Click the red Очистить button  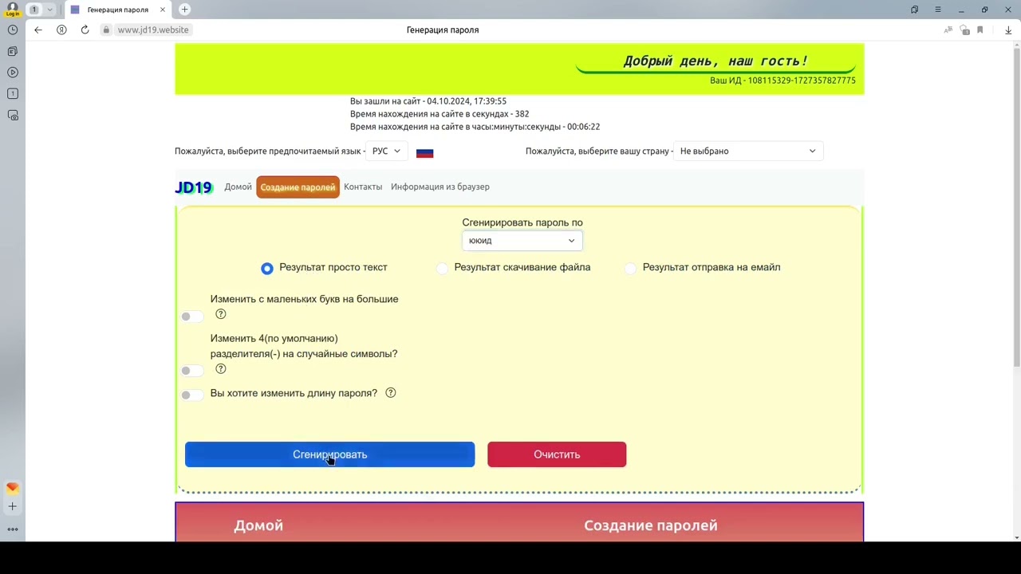coord(557,454)
